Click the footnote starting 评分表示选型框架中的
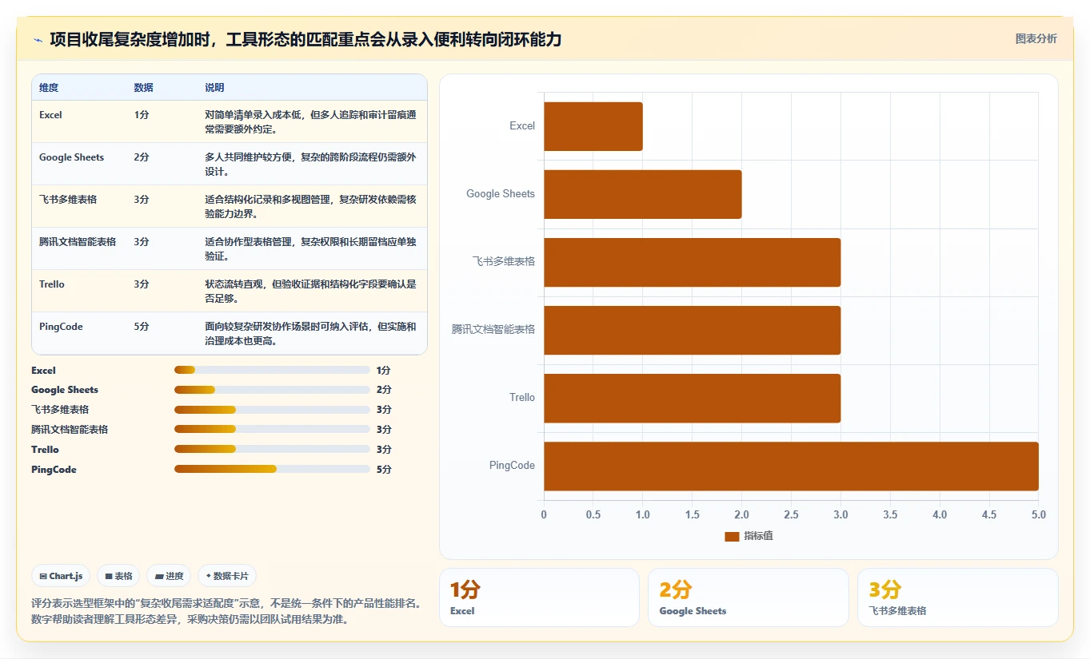The image size is (1090, 659). [x=226, y=611]
